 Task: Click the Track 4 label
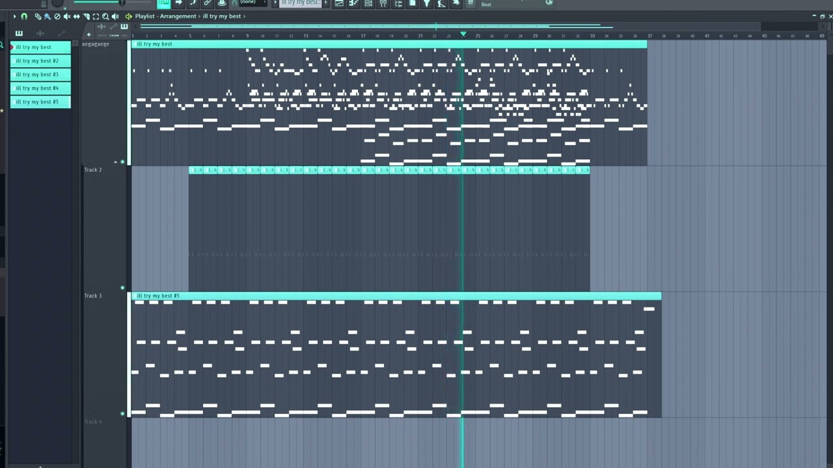[x=92, y=422]
